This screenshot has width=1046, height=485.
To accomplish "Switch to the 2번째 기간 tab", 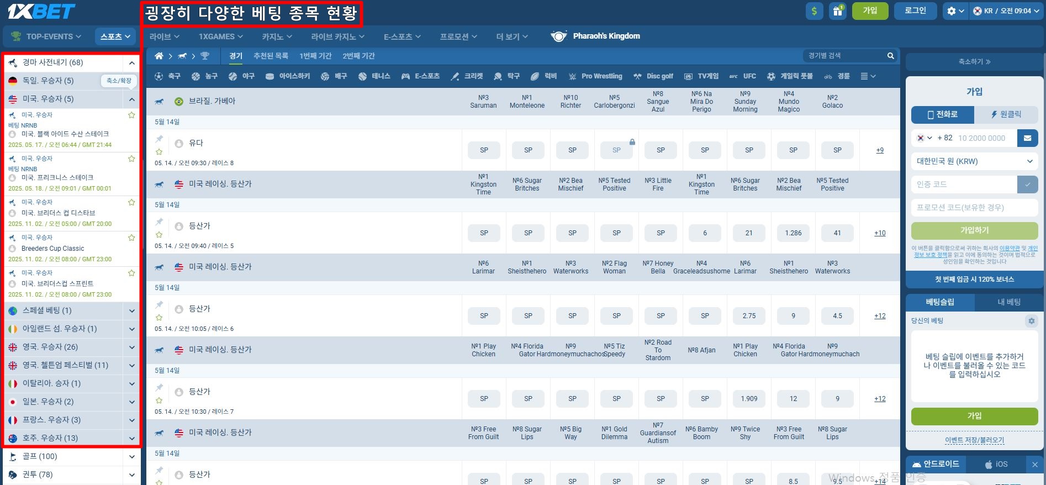I will point(358,56).
